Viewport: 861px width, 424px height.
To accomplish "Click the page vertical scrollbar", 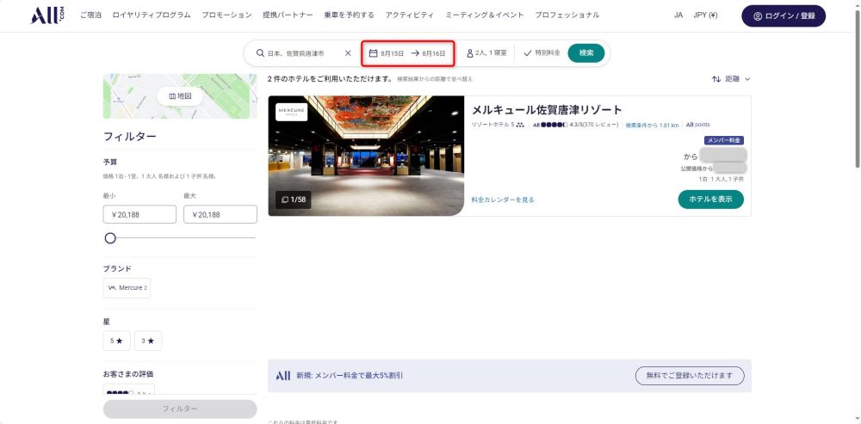I will pos(858,88).
